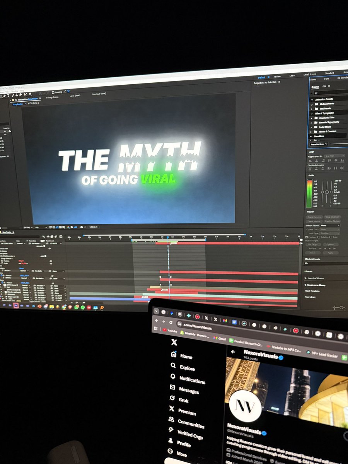
Task: Click Track Camera button
Action: (314, 217)
